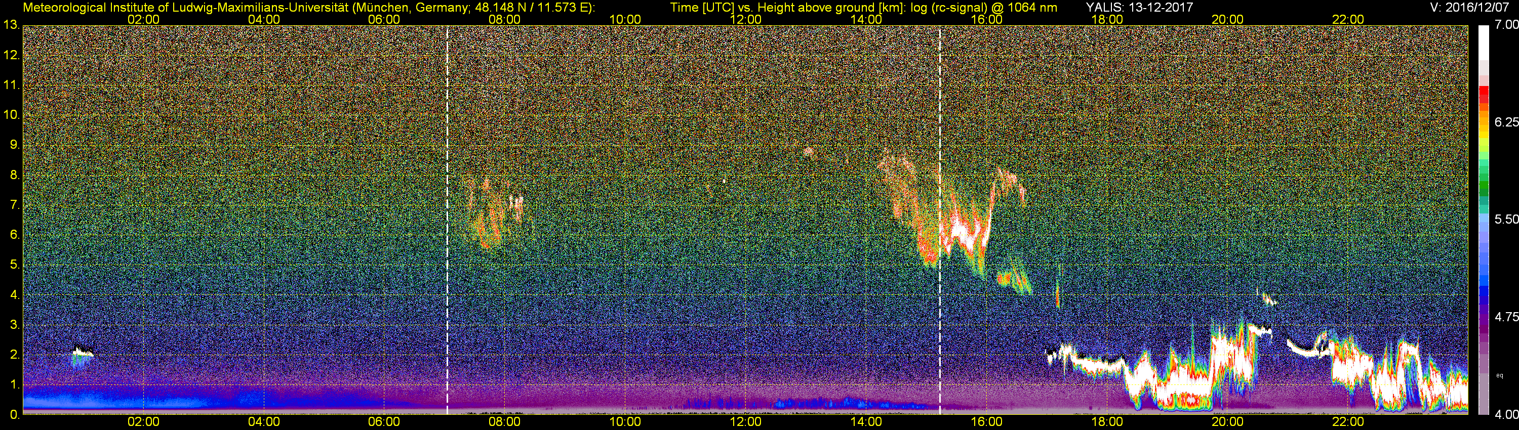Viewport: 1519px width, 430px height.
Task: Click the colorbar value 4.00
Action: coord(1506,415)
